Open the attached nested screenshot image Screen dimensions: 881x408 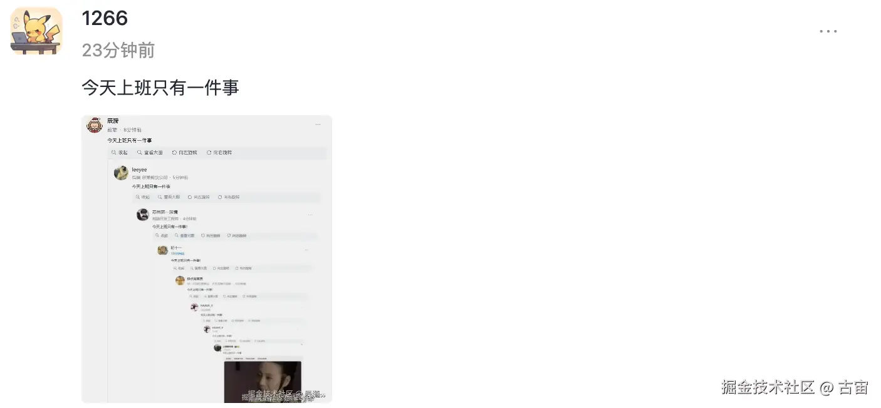[x=207, y=259]
